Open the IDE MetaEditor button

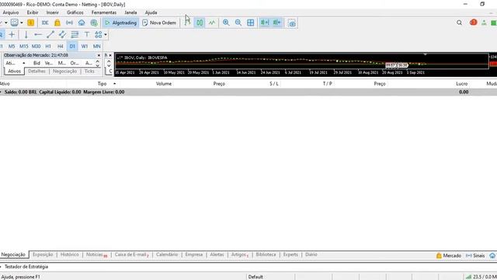point(45,23)
